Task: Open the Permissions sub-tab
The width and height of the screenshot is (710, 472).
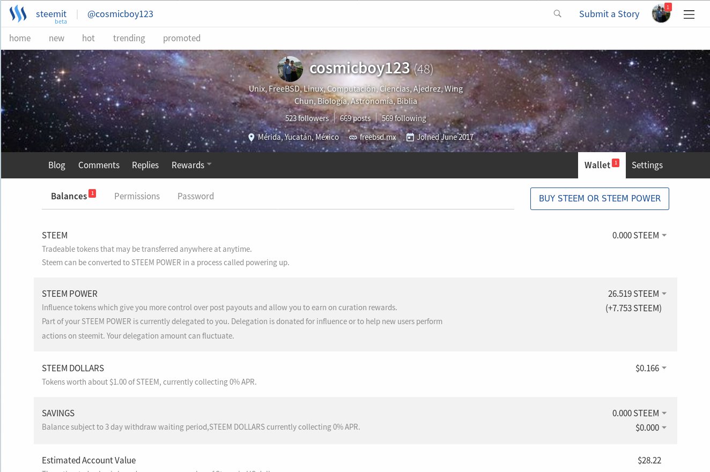Action: [137, 196]
